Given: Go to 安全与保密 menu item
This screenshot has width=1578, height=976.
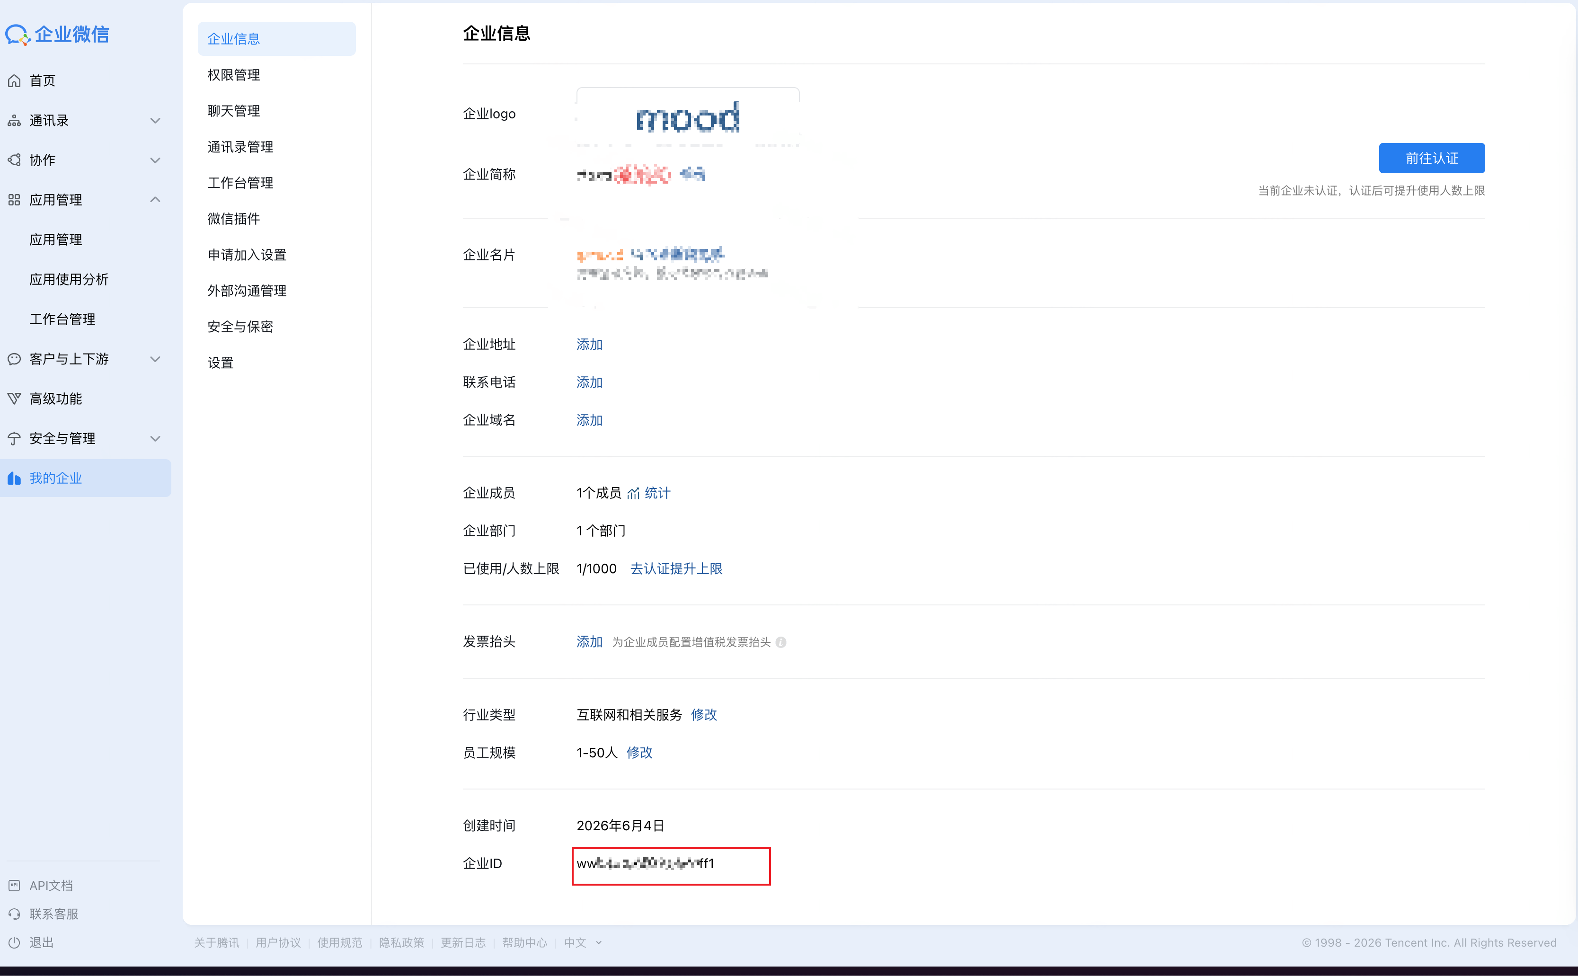Looking at the screenshot, I should click(276, 327).
